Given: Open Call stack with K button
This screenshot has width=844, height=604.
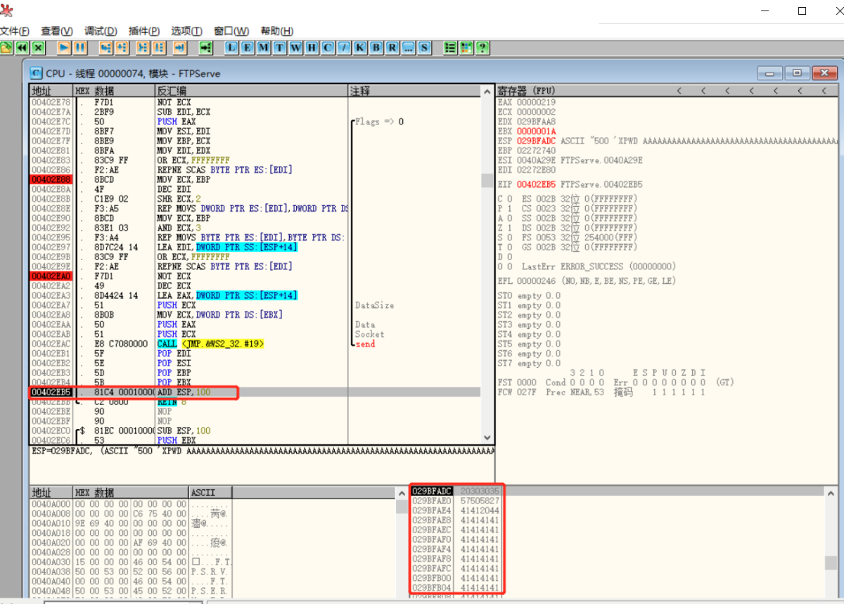Looking at the screenshot, I should coord(360,48).
